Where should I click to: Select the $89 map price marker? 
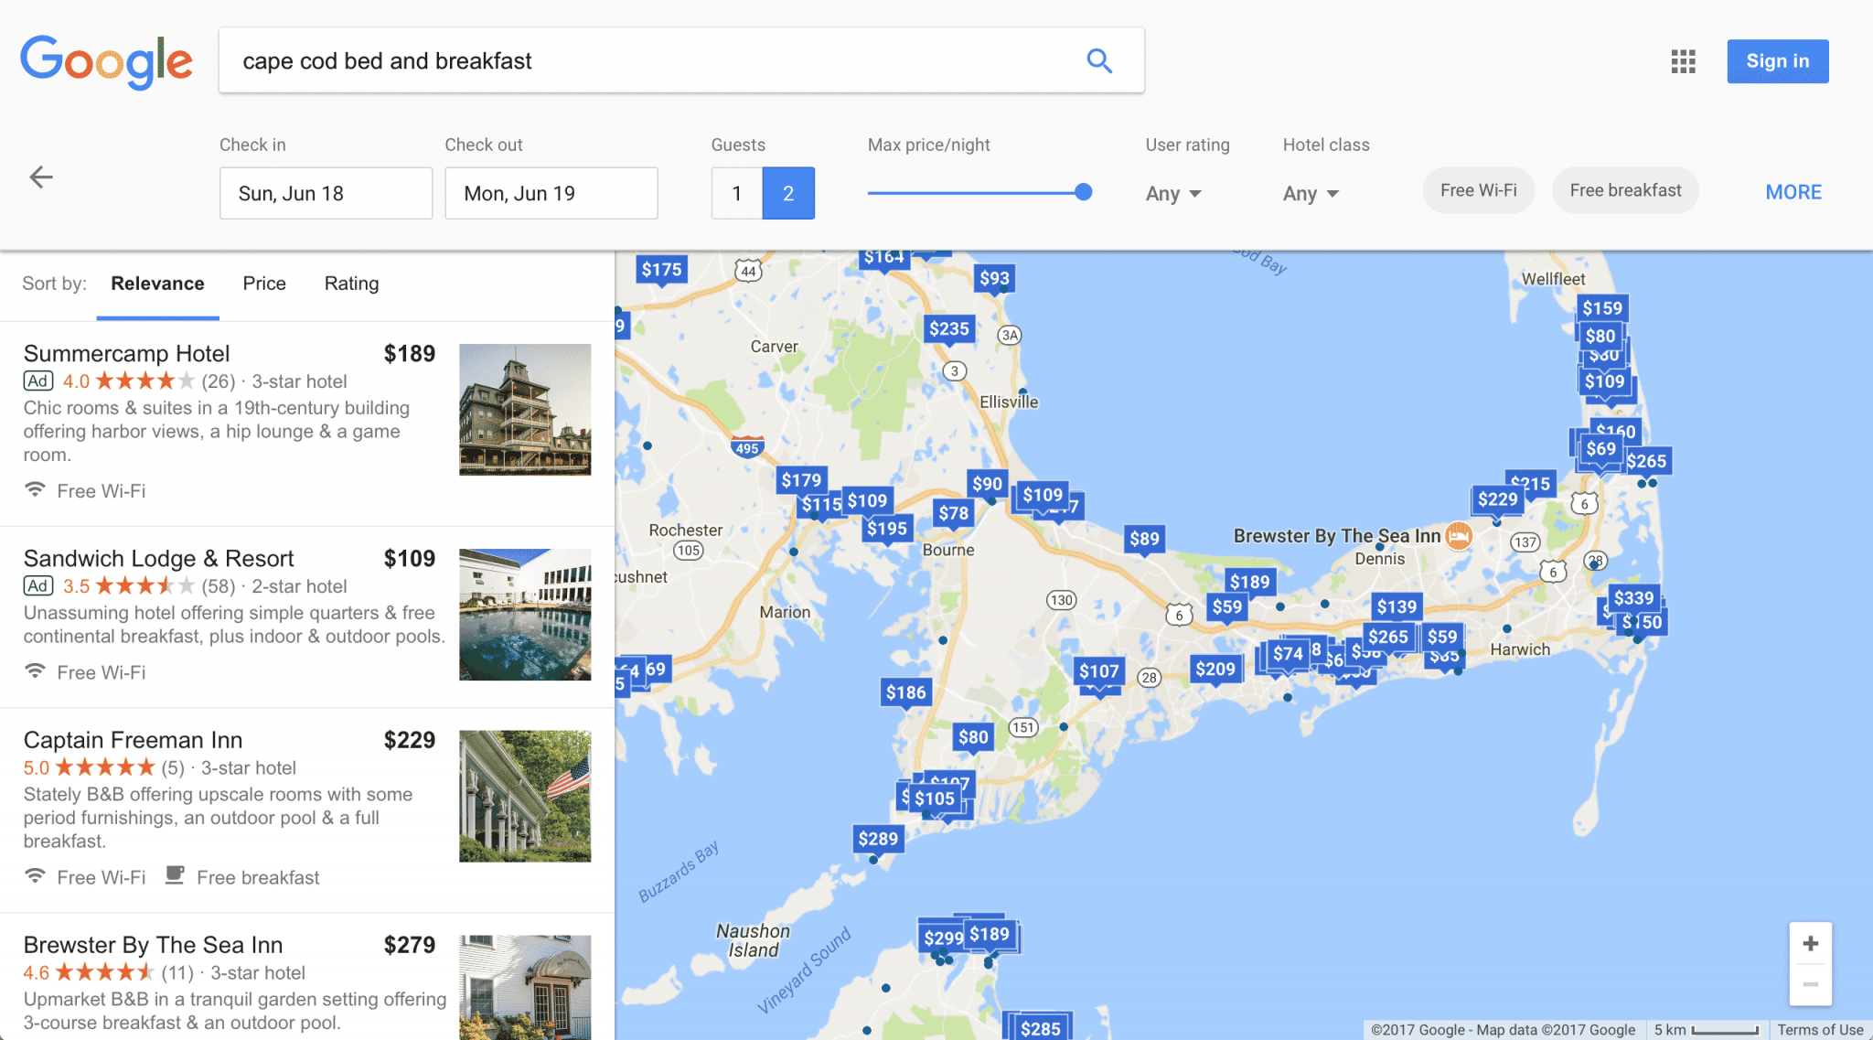pyautogui.click(x=1144, y=539)
